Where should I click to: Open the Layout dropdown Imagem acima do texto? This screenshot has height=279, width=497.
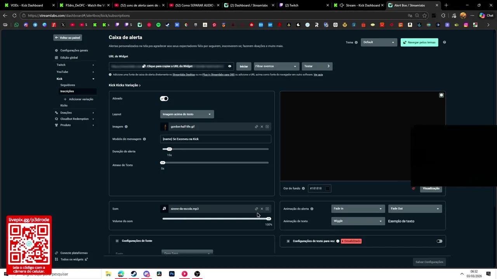point(187,114)
